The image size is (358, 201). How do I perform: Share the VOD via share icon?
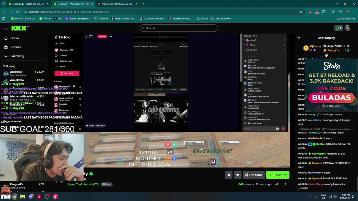pyautogui.click(x=277, y=184)
